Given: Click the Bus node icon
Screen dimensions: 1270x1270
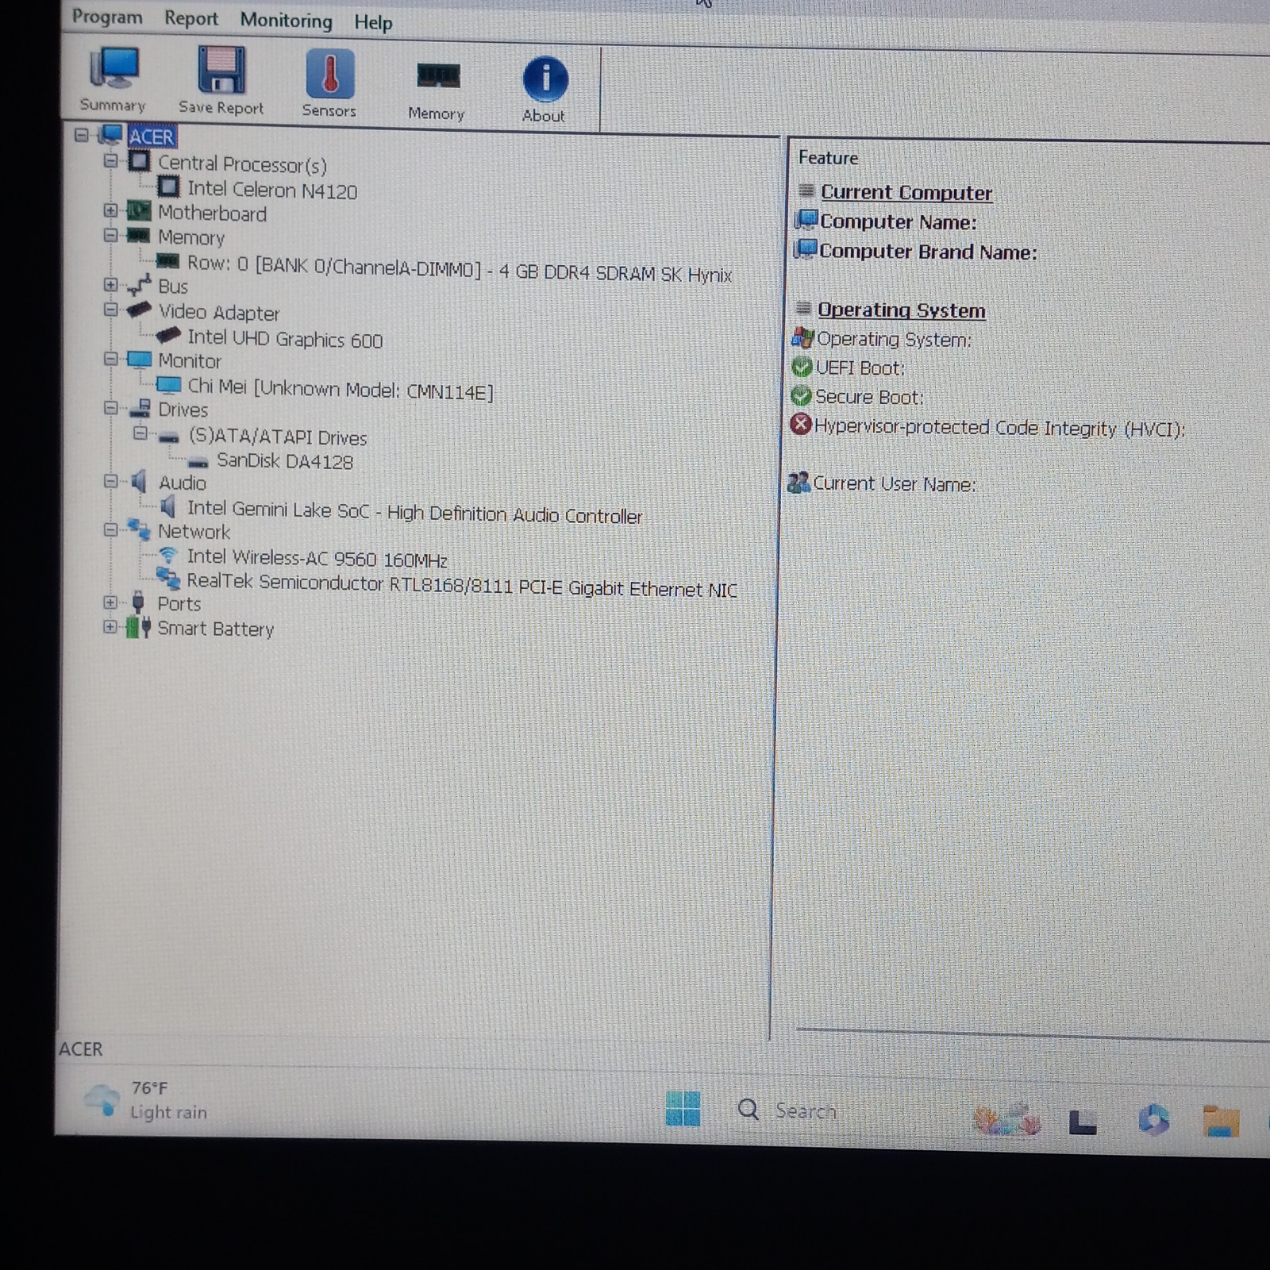Looking at the screenshot, I should [139, 285].
